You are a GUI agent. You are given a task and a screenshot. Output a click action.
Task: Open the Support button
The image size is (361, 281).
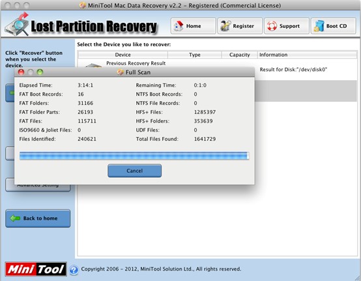(x=287, y=26)
